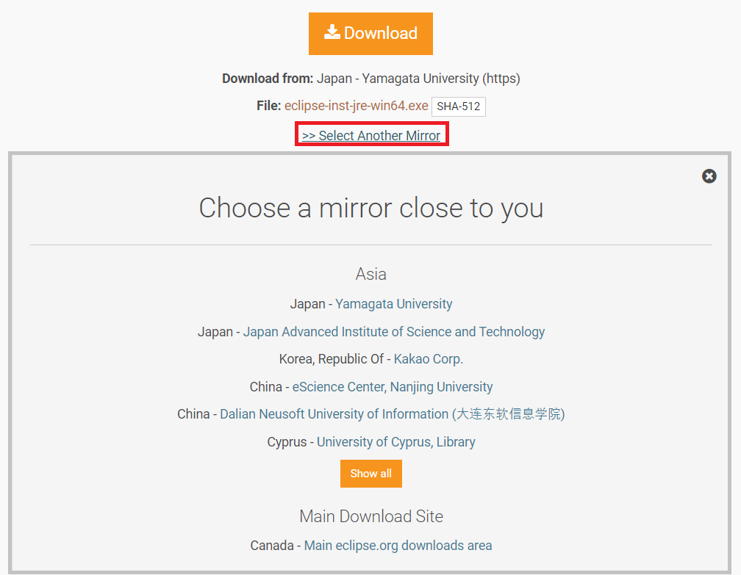Click the Asia region heading
Image resolution: width=741 pixels, height=575 pixels.
371,275
